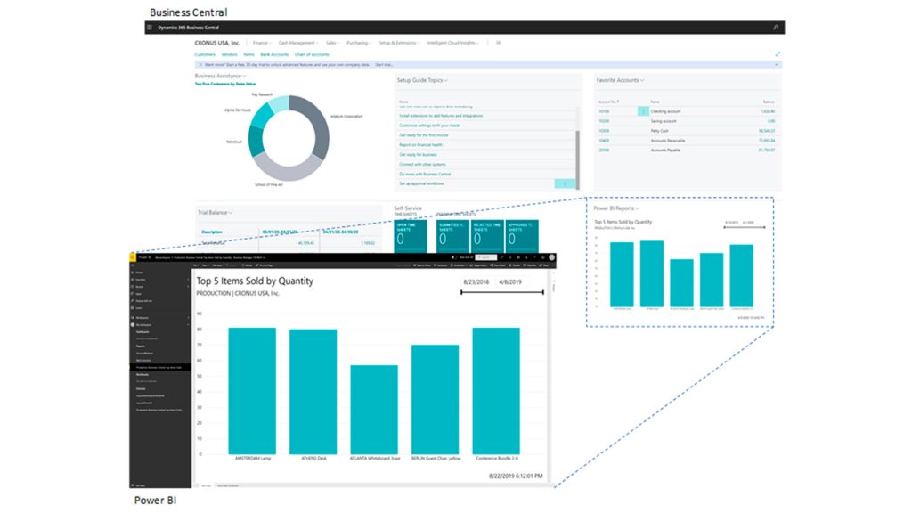Open the Chart of Accounts link

pos(312,54)
